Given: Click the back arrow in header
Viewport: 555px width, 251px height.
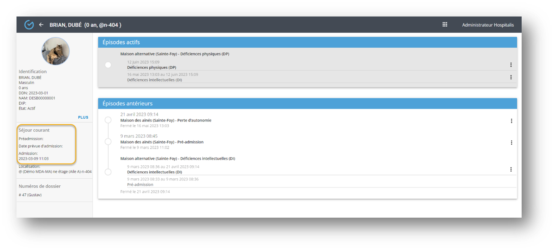Looking at the screenshot, I should click(41, 25).
